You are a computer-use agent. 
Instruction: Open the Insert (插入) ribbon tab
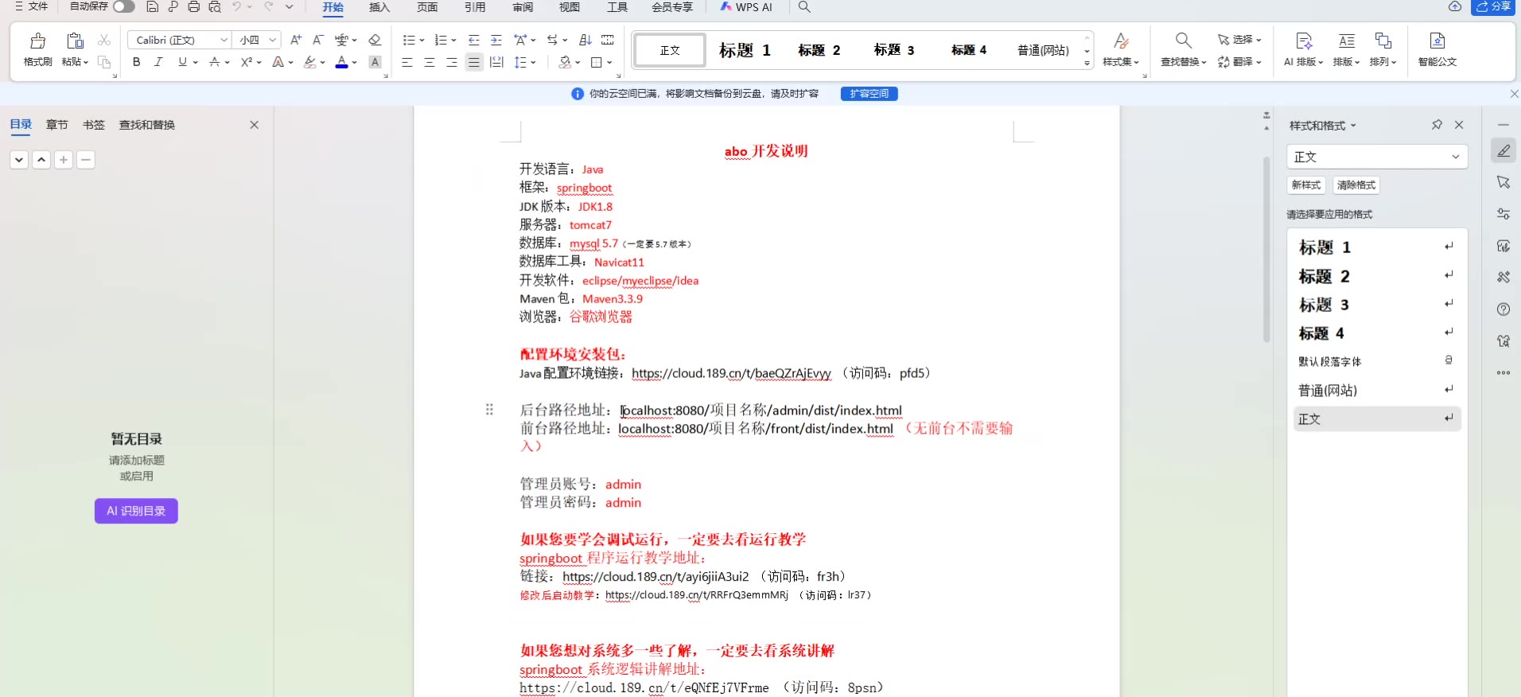tap(379, 7)
